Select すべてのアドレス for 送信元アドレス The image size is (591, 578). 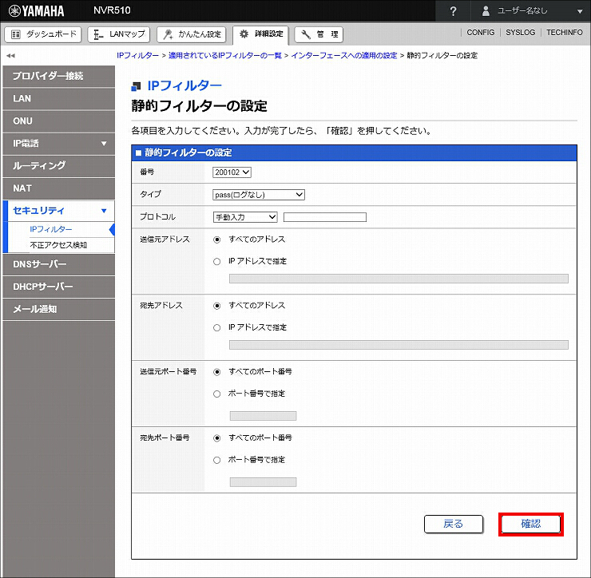(x=216, y=240)
